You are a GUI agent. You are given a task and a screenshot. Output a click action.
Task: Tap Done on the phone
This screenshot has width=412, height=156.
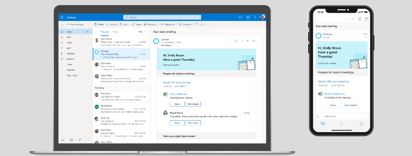point(333,105)
